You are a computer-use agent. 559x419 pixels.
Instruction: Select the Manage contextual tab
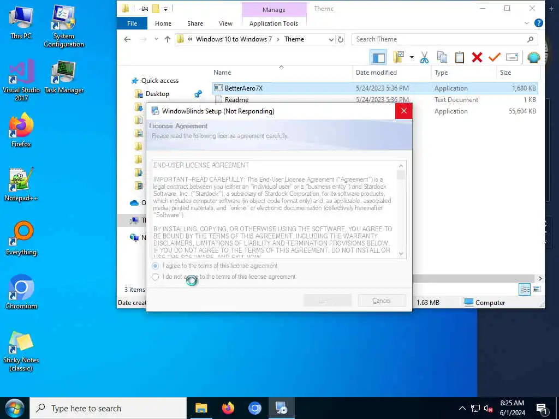pos(274,10)
